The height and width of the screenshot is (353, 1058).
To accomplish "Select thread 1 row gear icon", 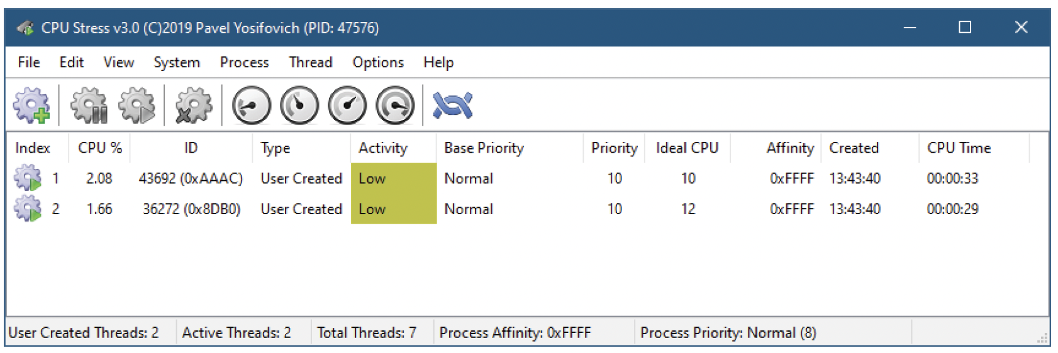I will pyautogui.click(x=28, y=178).
